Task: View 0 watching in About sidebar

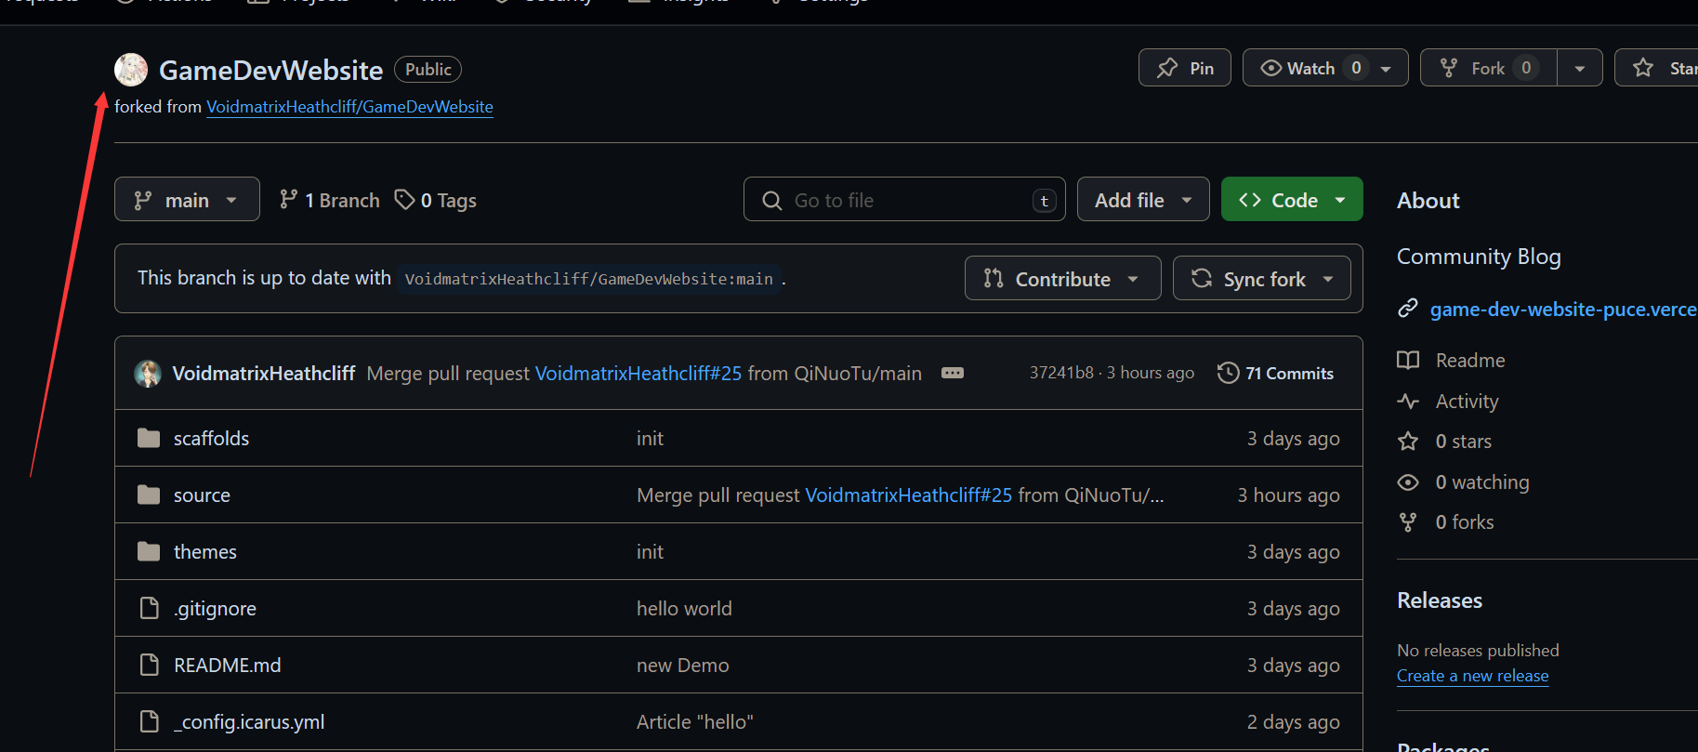Action: coord(1481,482)
